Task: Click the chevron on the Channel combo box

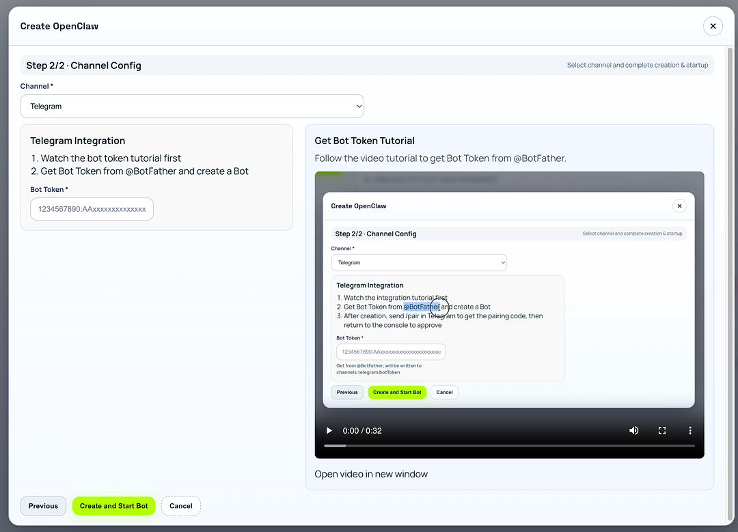Action: click(x=358, y=106)
